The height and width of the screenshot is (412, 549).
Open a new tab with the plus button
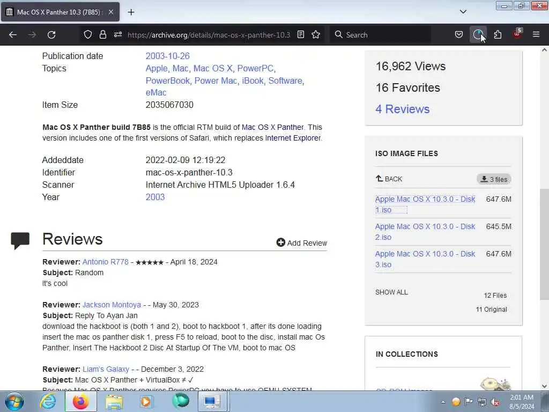[x=131, y=12]
